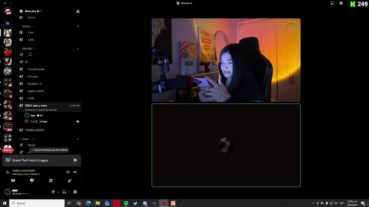Open Task View on the taskbar
The height and width of the screenshot is (207, 369).
[69, 203]
